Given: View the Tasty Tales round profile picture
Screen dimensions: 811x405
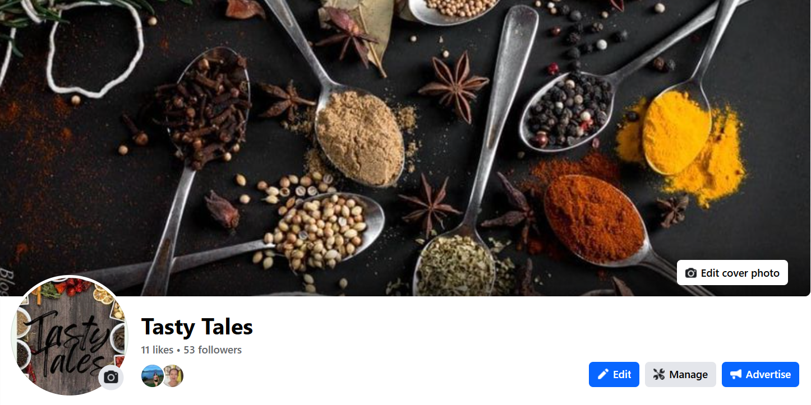Looking at the screenshot, I should tap(70, 336).
